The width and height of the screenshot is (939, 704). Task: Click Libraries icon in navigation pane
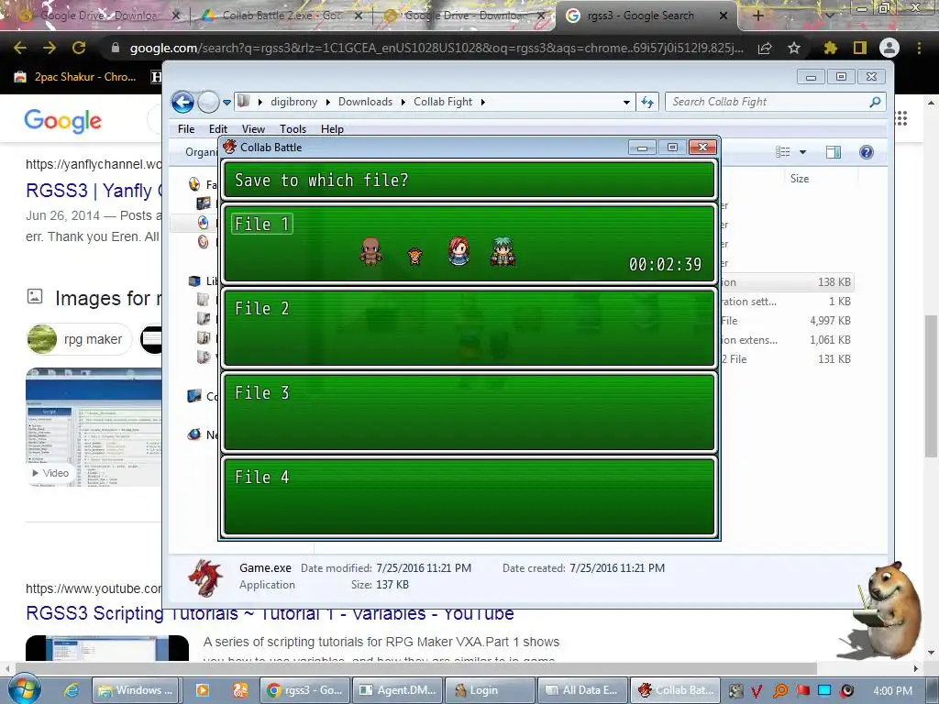click(x=194, y=280)
